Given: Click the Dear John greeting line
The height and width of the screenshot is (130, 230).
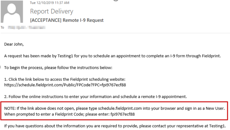Looking at the screenshot, I should (14, 44).
